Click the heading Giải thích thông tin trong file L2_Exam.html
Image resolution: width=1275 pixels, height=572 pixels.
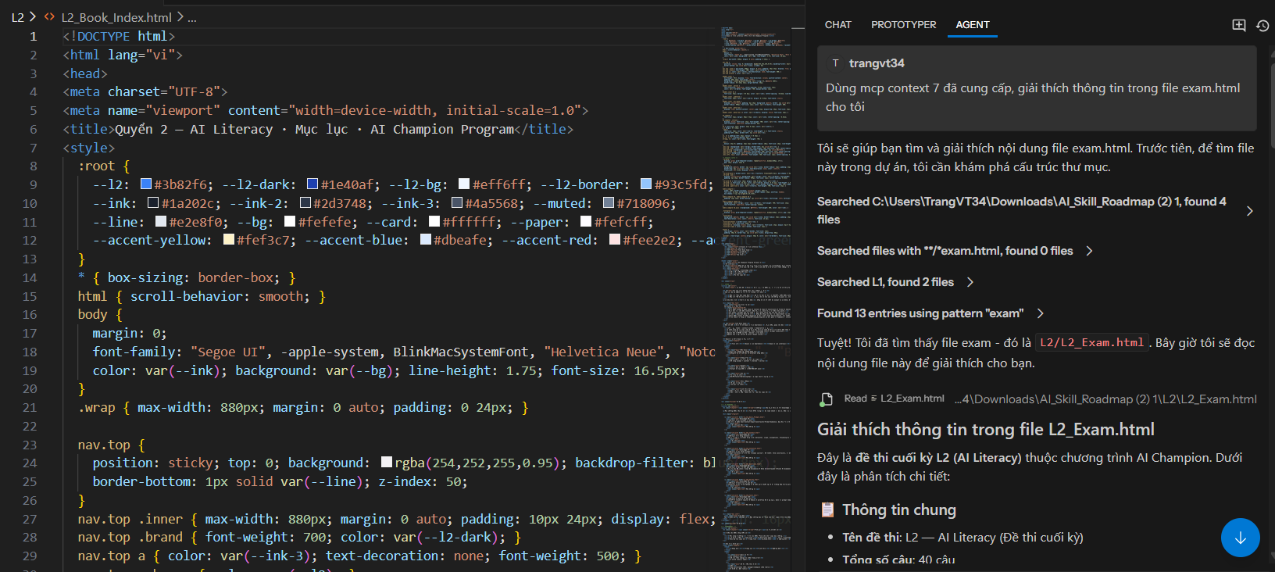pyautogui.click(x=986, y=430)
